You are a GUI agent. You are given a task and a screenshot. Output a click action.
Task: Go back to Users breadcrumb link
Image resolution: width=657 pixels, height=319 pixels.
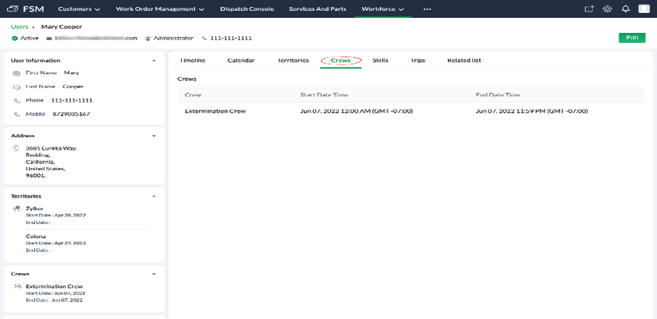pyautogui.click(x=19, y=27)
